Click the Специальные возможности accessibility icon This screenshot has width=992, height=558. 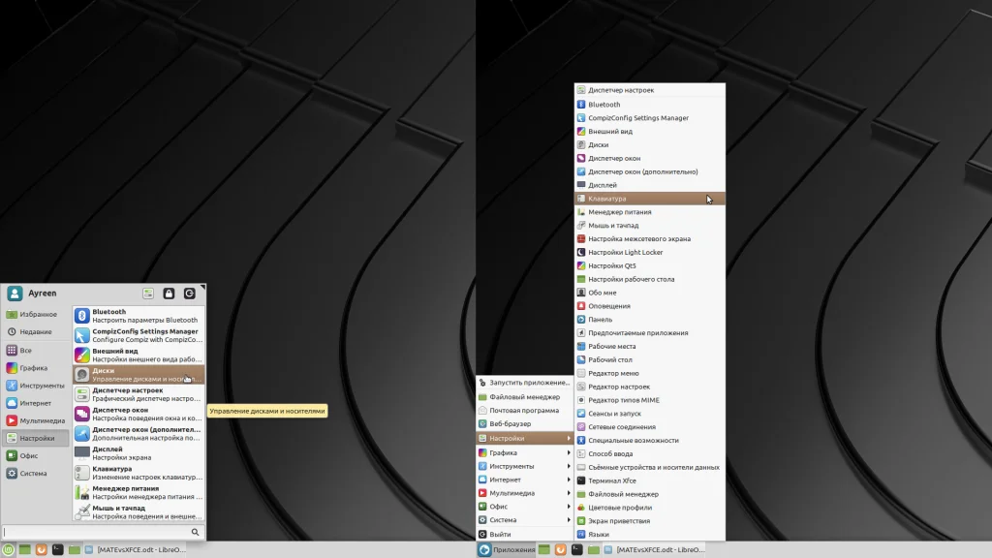tap(581, 441)
